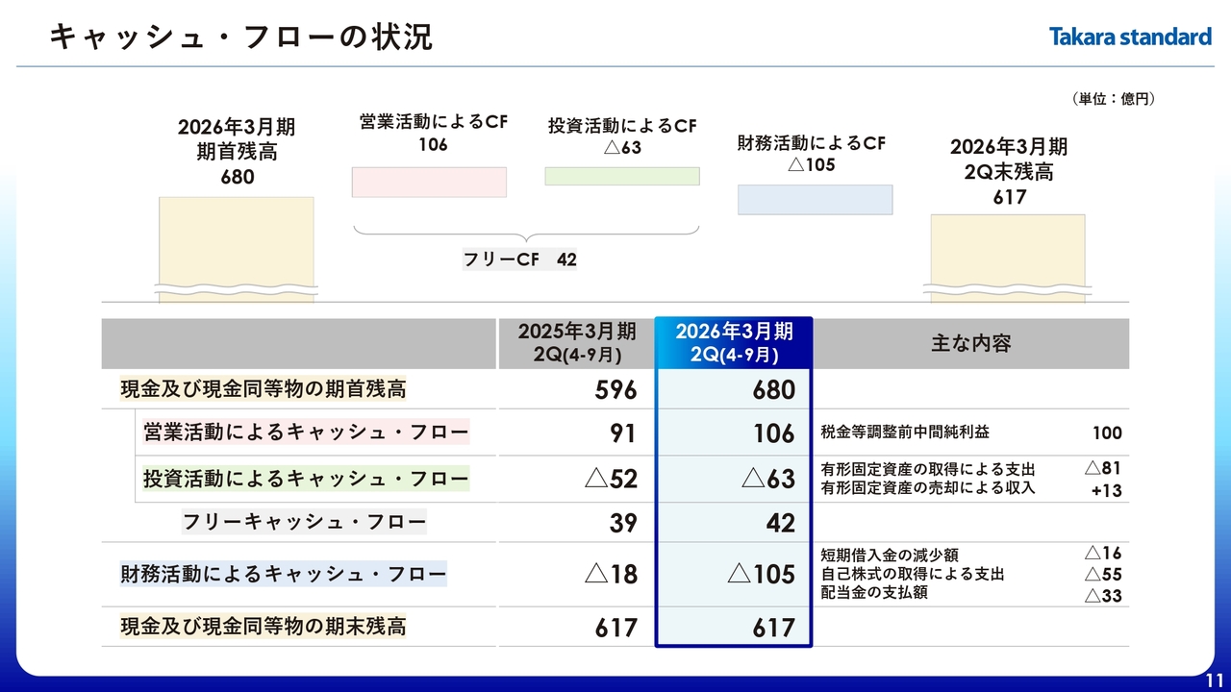Click the Takara standard logo
Screen dimensions: 1231x692
[x=1130, y=37]
